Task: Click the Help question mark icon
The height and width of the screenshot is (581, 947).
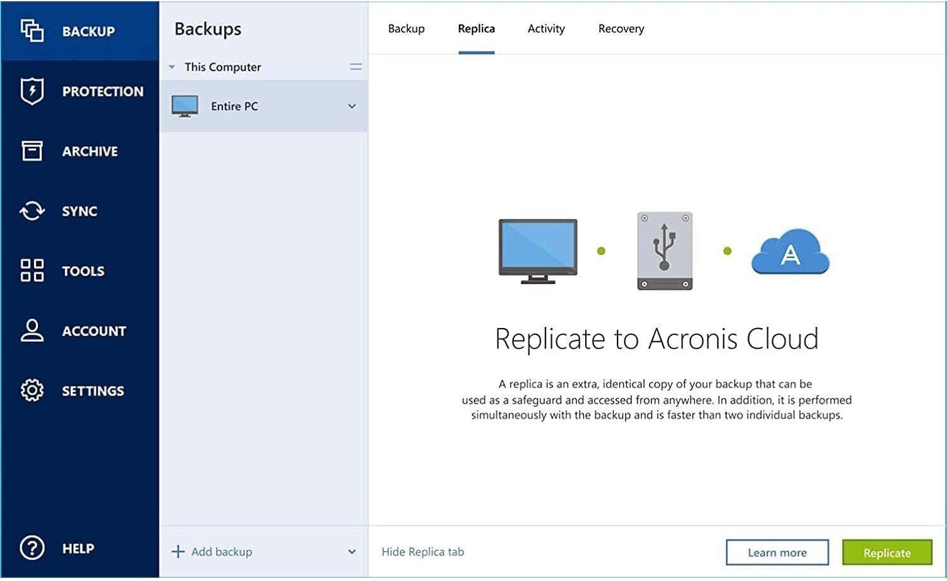Action: click(32, 548)
